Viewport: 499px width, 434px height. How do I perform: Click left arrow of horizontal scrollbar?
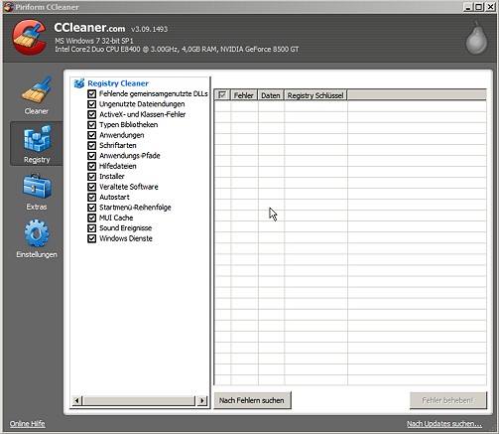coord(76,400)
